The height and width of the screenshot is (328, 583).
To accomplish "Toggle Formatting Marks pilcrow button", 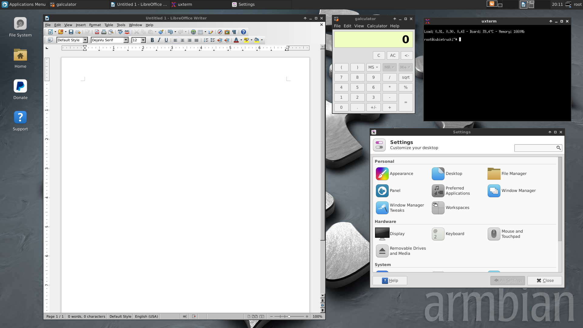I will (234, 32).
